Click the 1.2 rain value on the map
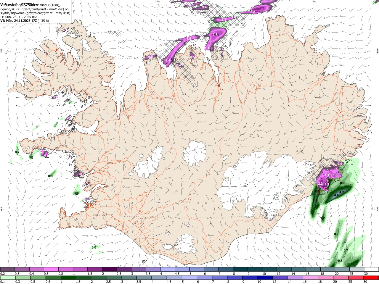379x284 pixels. pos(323,218)
